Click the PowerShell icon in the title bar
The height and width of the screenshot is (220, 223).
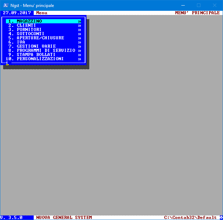6,5
